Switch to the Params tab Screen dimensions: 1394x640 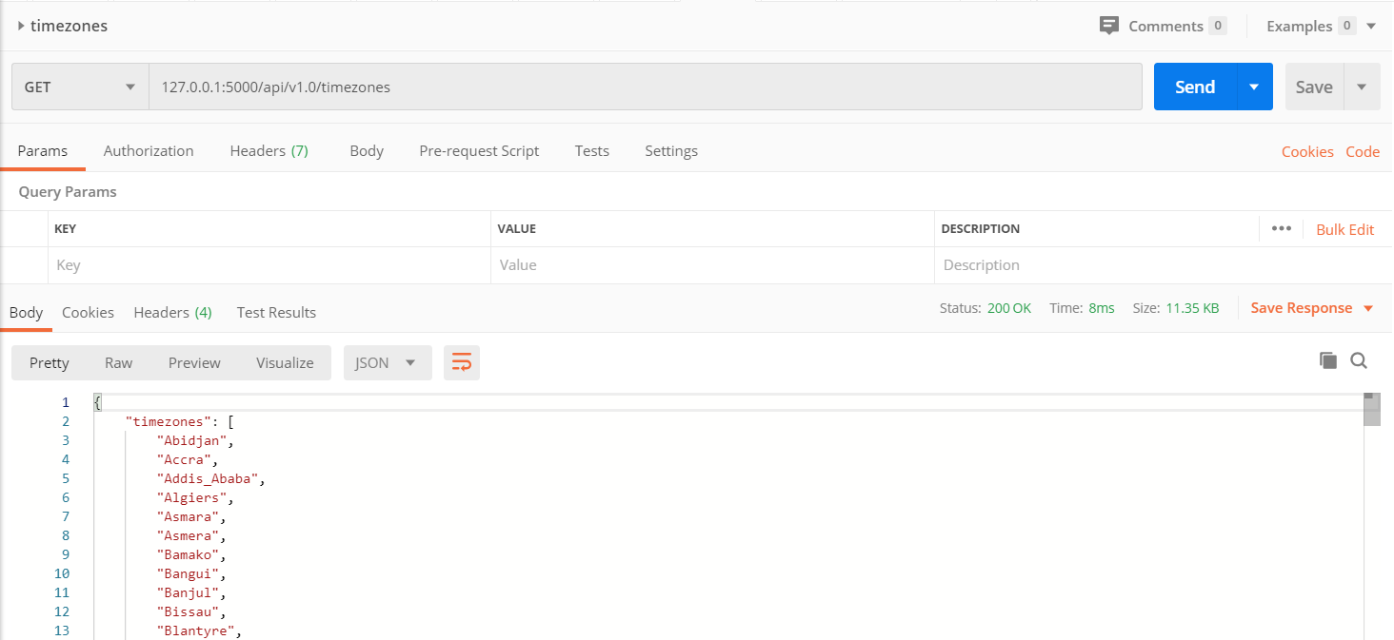click(43, 150)
